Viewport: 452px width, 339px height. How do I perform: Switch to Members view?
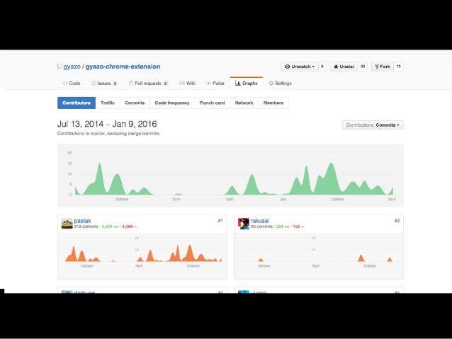[273, 103]
